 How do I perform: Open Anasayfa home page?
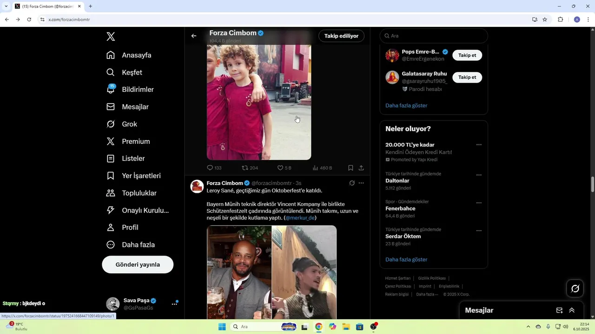129,55
